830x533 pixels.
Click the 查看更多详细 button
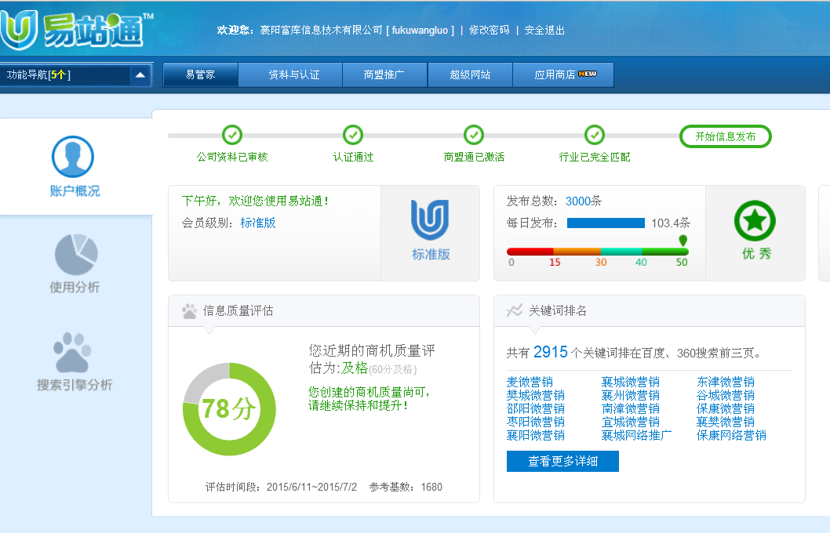562,461
